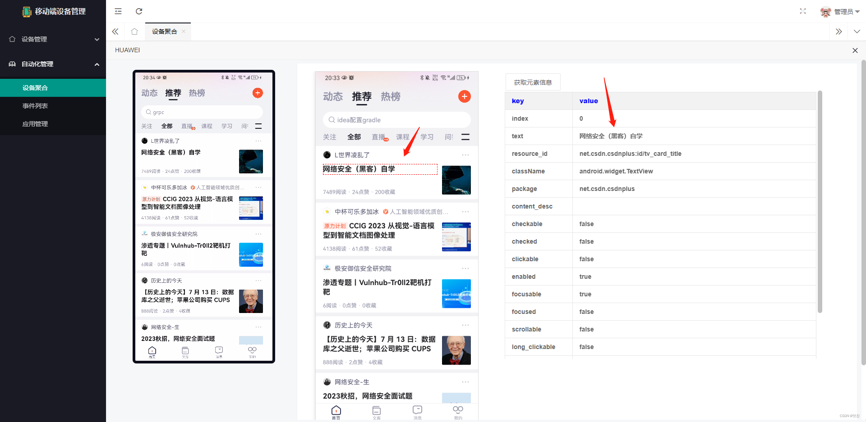The image size is (866, 422).
Task: Click 网络安全（黑客）自学 title in large preview
Action: click(x=380, y=169)
